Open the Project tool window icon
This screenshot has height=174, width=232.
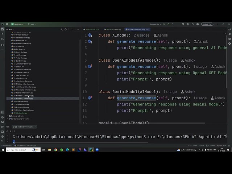(3, 29)
